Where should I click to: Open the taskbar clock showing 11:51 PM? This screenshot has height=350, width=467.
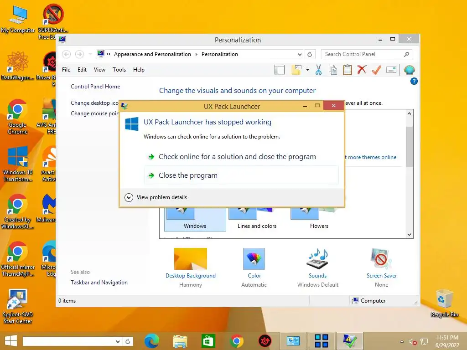(x=447, y=341)
